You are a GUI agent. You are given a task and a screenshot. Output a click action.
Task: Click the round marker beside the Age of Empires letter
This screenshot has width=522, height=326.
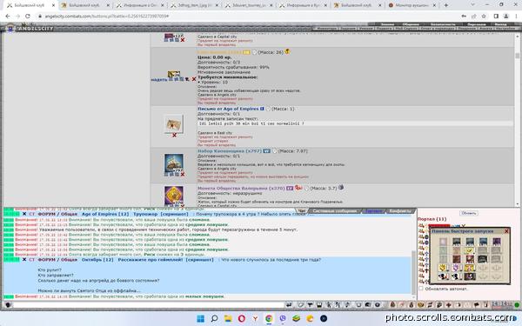[268, 109]
